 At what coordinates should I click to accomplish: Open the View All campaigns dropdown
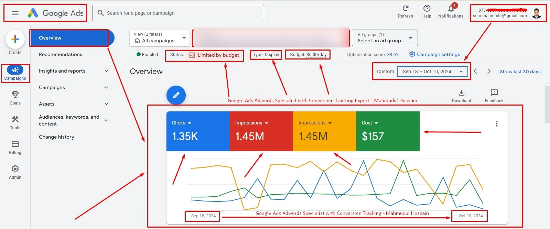pyautogui.click(x=160, y=38)
